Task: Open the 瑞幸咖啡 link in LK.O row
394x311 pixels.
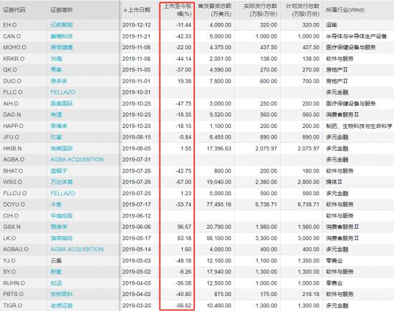Action: (62, 238)
